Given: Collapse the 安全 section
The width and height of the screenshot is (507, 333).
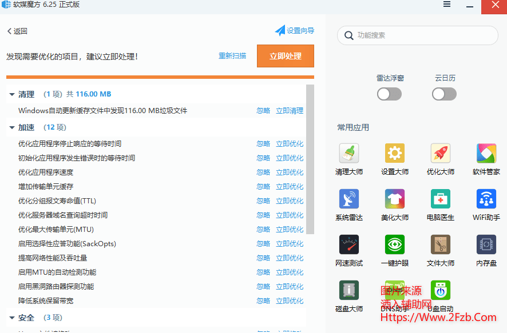Looking at the screenshot, I should (12, 318).
